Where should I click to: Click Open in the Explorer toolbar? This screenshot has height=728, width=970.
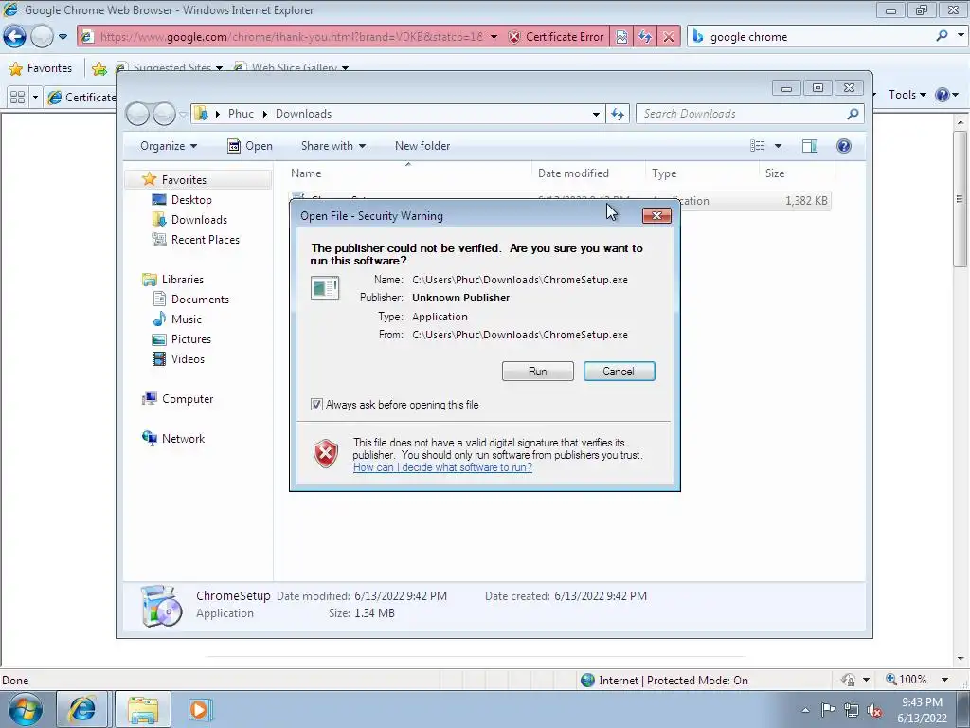pyautogui.click(x=250, y=146)
